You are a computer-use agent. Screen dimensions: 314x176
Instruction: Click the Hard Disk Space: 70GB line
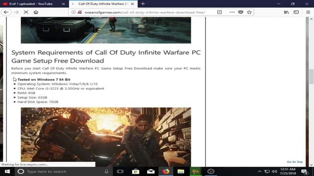coord(38,102)
